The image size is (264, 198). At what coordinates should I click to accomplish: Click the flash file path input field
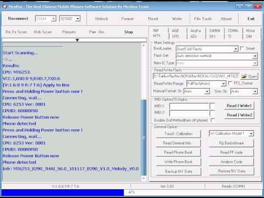point(196,76)
